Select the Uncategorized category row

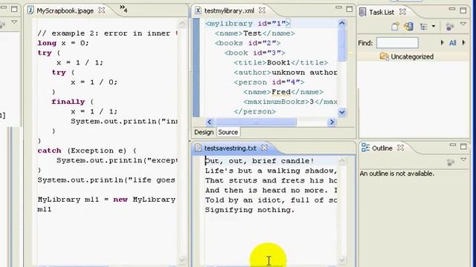(x=413, y=56)
